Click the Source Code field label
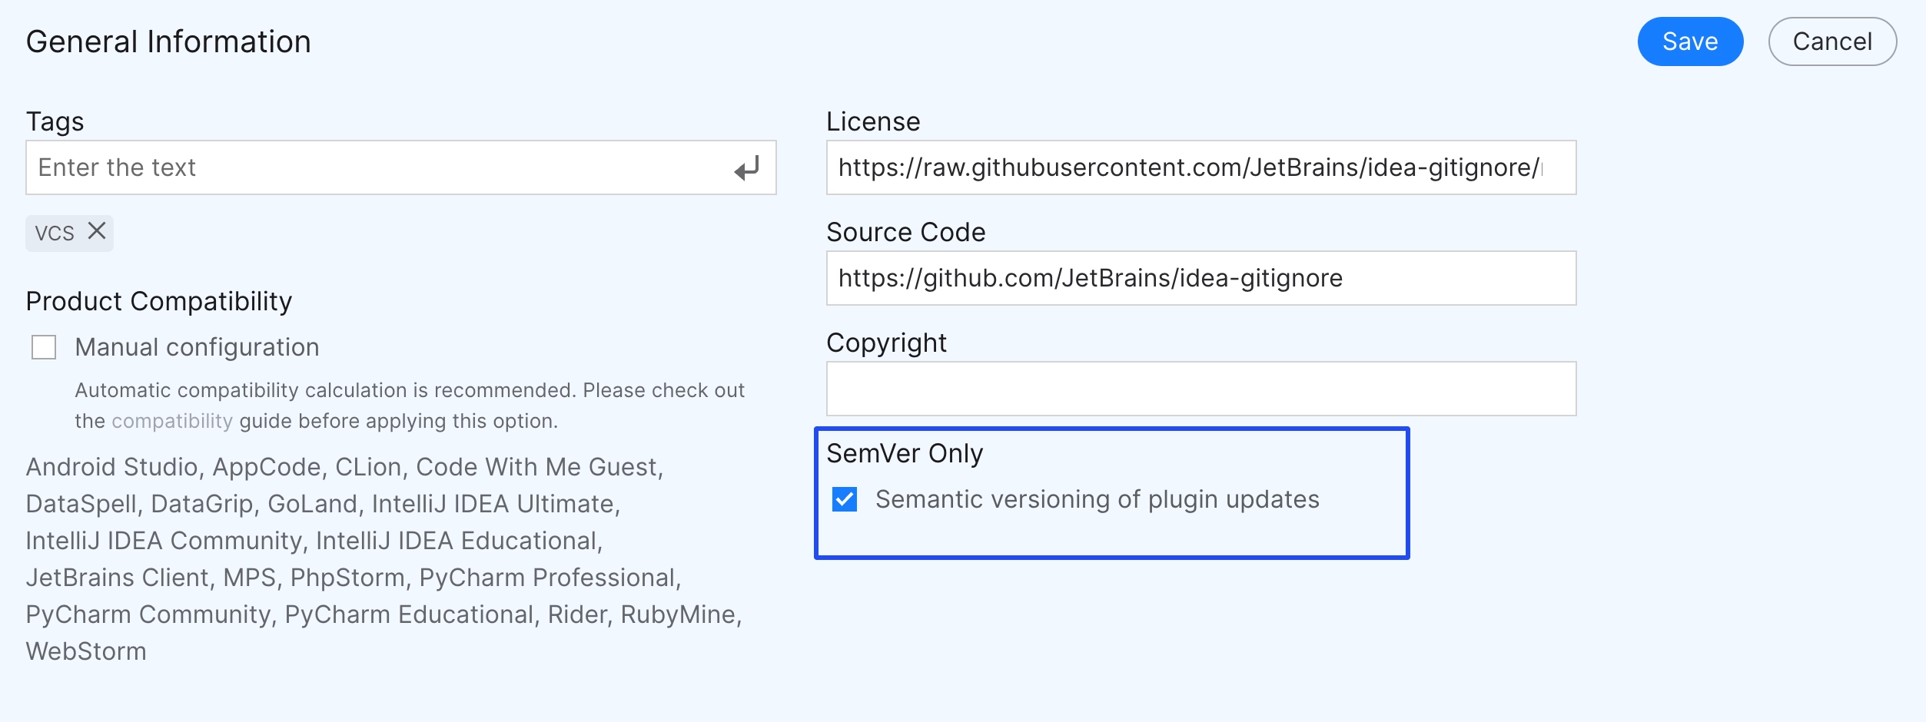The image size is (1926, 722). 905,232
